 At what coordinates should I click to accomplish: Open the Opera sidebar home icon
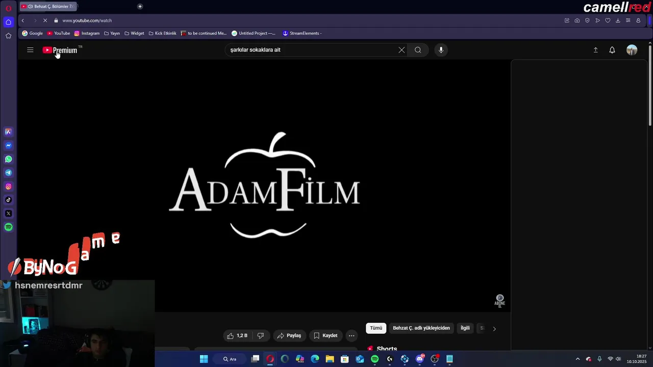point(8,22)
